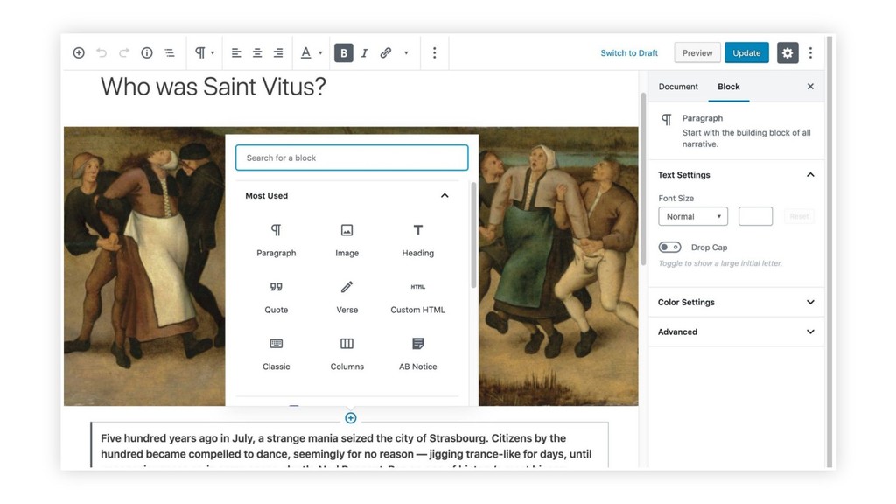Insert a Custom HTML block

417,297
